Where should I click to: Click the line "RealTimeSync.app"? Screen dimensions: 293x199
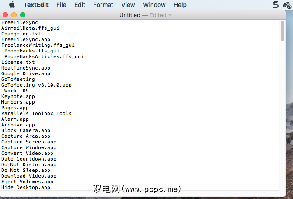coord(26,68)
